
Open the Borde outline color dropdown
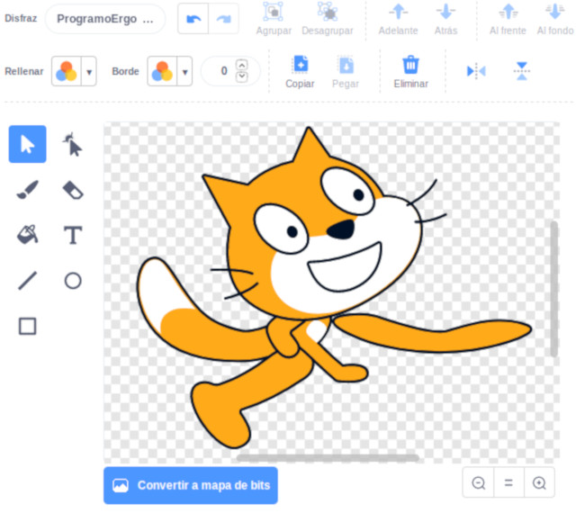tap(184, 72)
